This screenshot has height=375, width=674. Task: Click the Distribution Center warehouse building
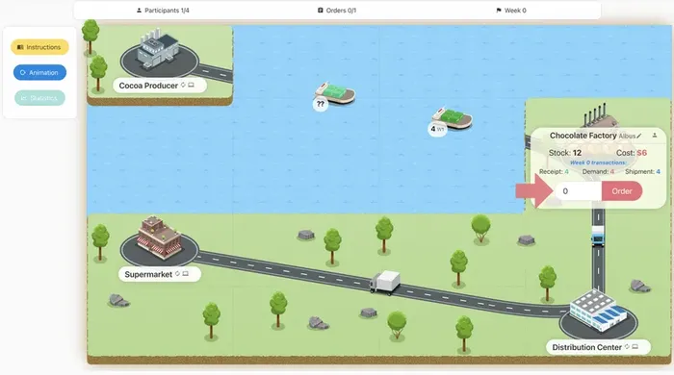point(598,311)
